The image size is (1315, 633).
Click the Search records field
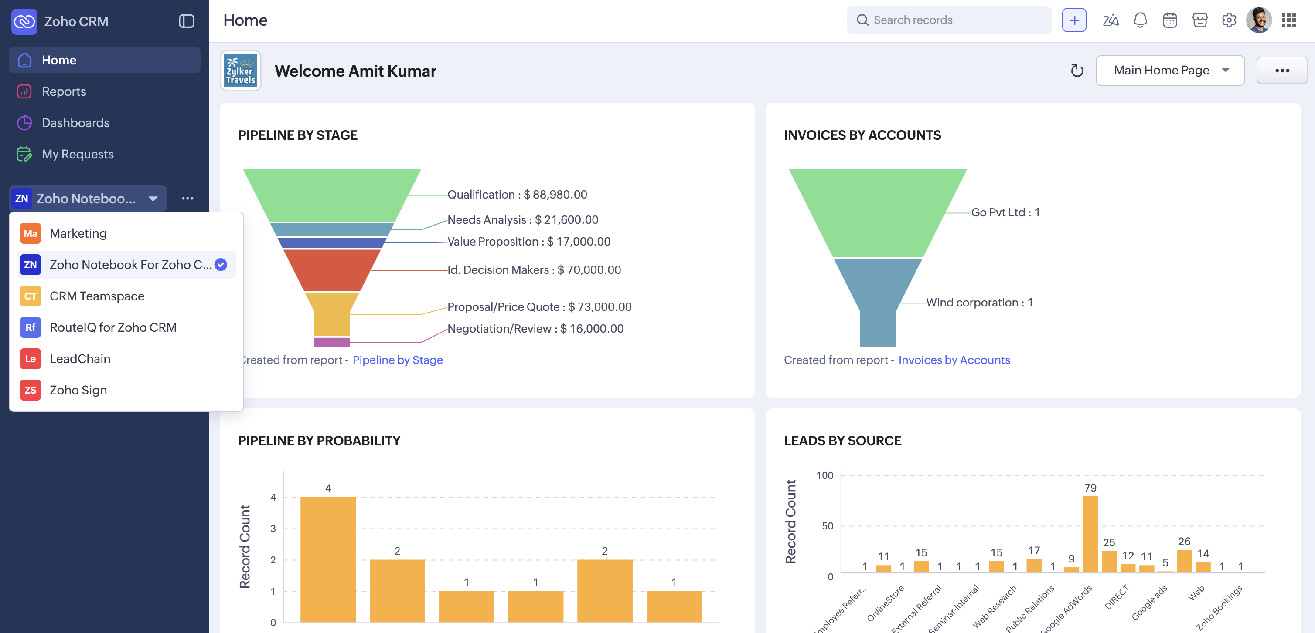(x=954, y=20)
